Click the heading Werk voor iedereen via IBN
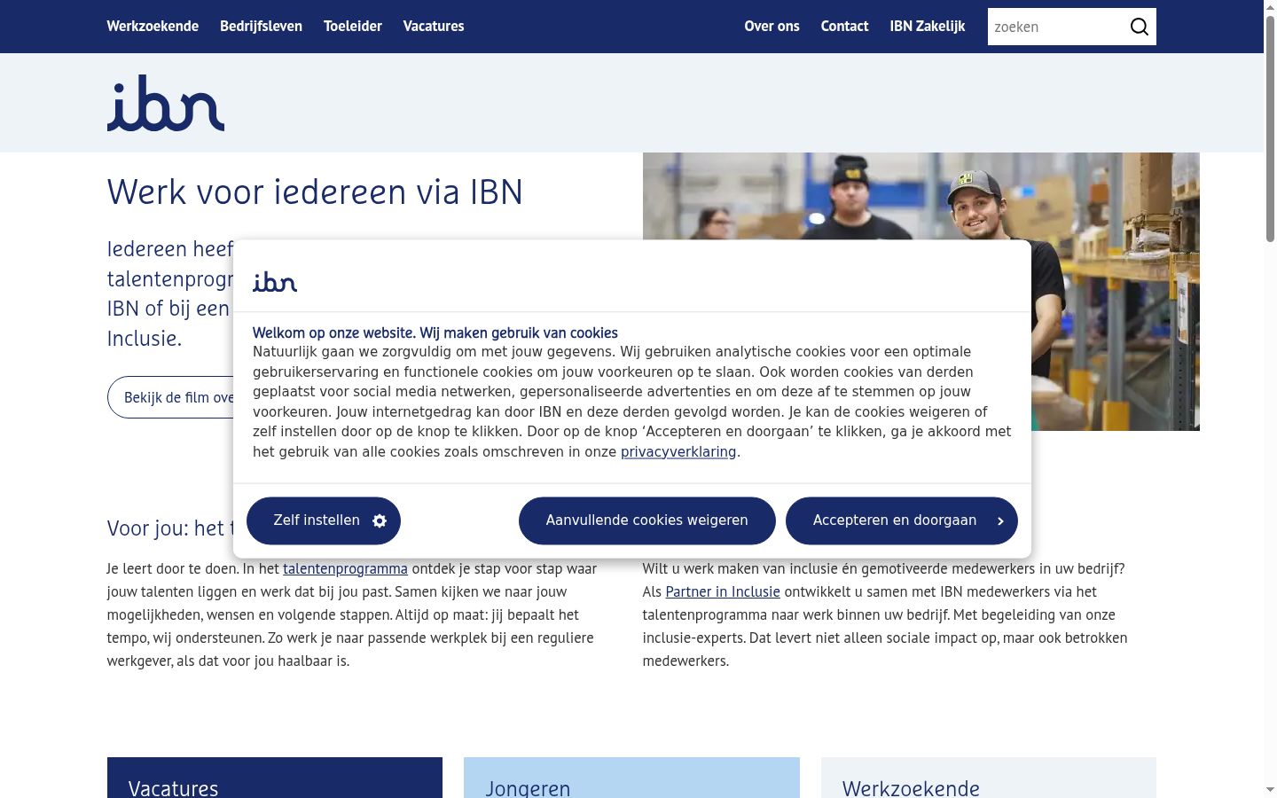 coord(315,192)
